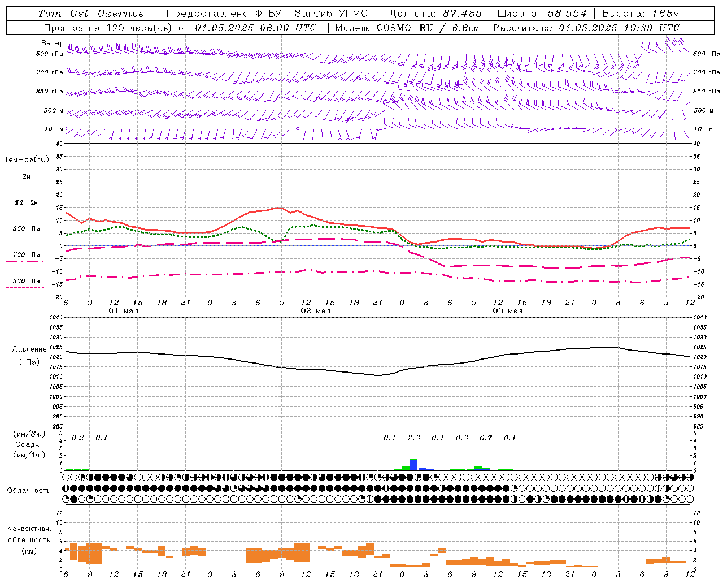Click the latitude value Широта: 58.554
This screenshot has height=579, width=723.
click(x=542, y=14)
